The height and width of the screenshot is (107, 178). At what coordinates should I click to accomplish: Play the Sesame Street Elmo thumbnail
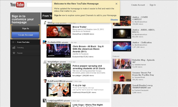pos(122,76)
